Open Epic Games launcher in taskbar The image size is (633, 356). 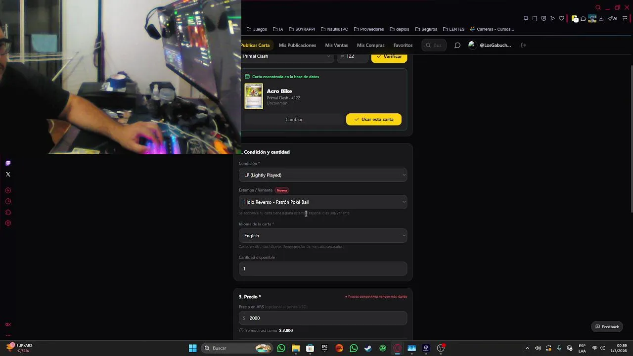324,348
